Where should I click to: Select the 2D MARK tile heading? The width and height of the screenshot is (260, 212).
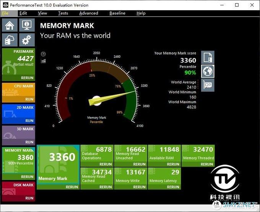pyautogui.click(x=25, y=108)
